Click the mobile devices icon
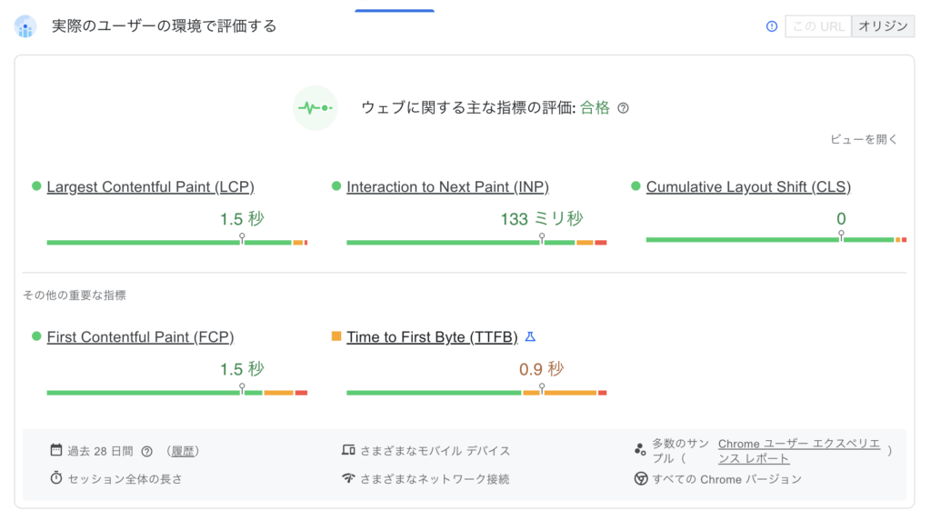Viewport: 931px width, 520px height. click(x=348, y=451)
